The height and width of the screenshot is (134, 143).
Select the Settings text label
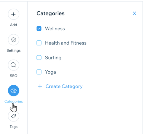tap(14, 51)
